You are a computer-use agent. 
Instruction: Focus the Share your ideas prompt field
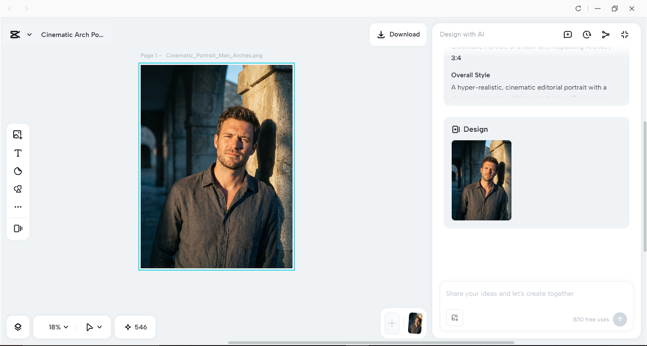coord(537,294)
